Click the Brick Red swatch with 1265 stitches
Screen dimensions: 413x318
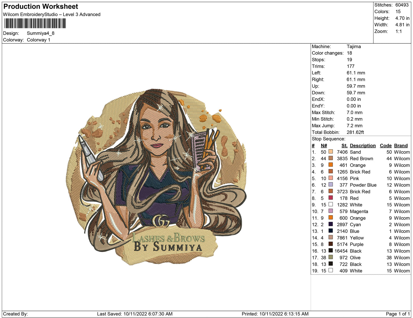331,171
